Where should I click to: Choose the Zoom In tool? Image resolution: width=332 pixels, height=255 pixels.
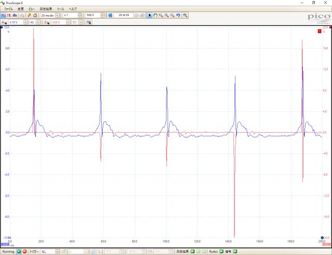coord(167,15)
